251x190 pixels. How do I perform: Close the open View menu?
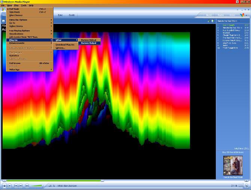pos(10,6)
